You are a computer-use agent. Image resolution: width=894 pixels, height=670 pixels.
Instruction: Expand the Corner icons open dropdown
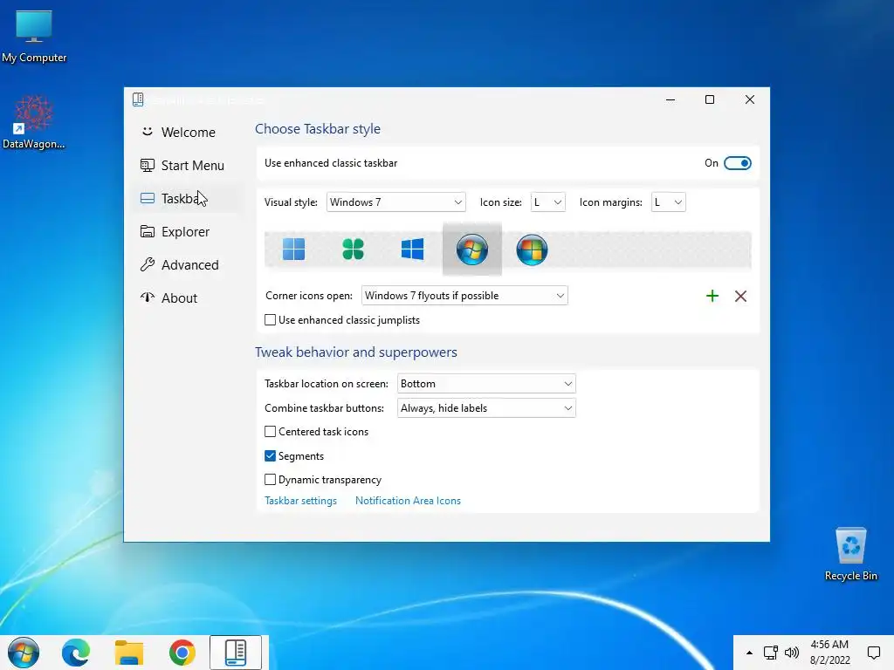[x=464, y=296]
